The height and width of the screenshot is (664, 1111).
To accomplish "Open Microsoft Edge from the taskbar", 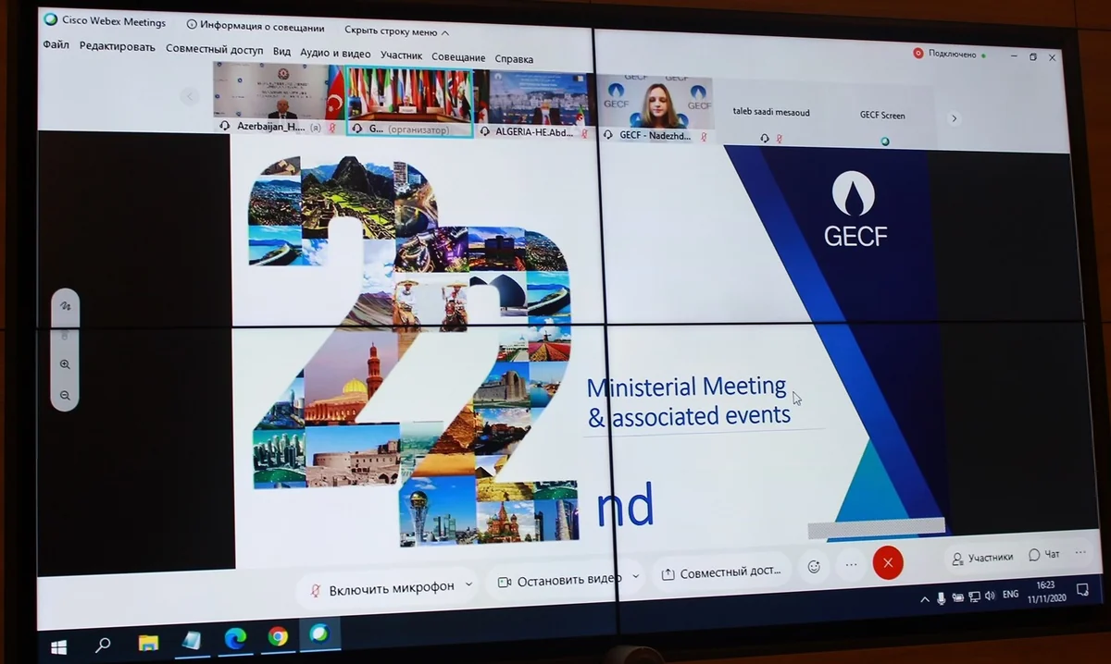I will tap(234, 636).
